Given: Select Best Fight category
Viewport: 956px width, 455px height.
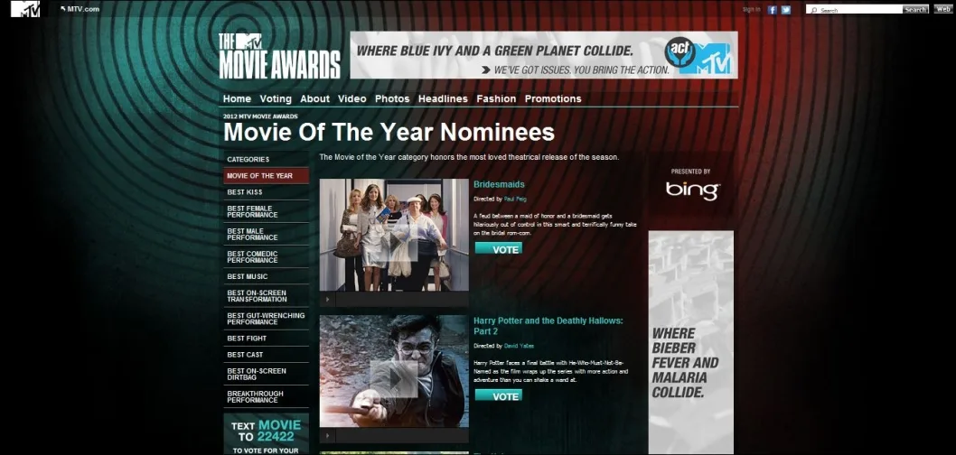Looking at the screenshot, I should [266, 338].
